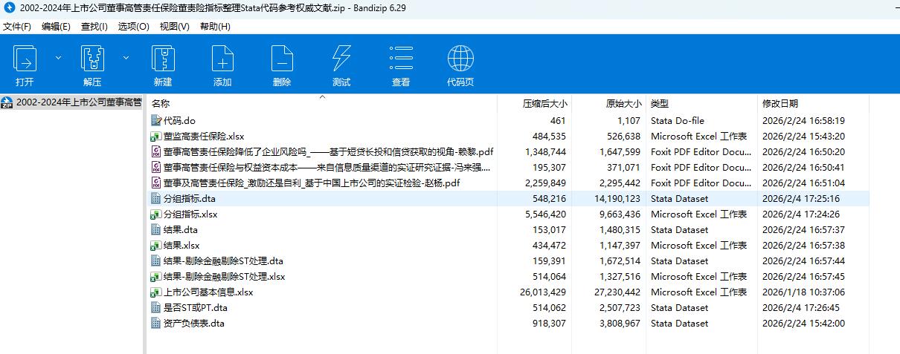This screenshot has height=354, width=900.
Task: Select the file name 董监高责任保险.xlsx
Action: [204, 136]
